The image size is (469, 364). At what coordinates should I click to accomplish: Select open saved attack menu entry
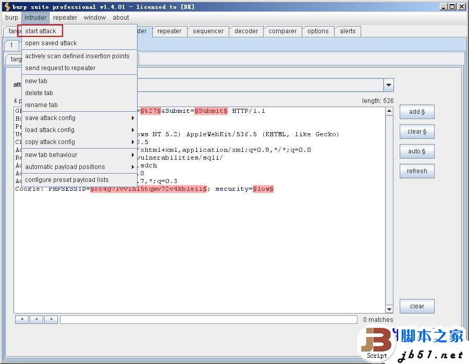tap(51, 43)
